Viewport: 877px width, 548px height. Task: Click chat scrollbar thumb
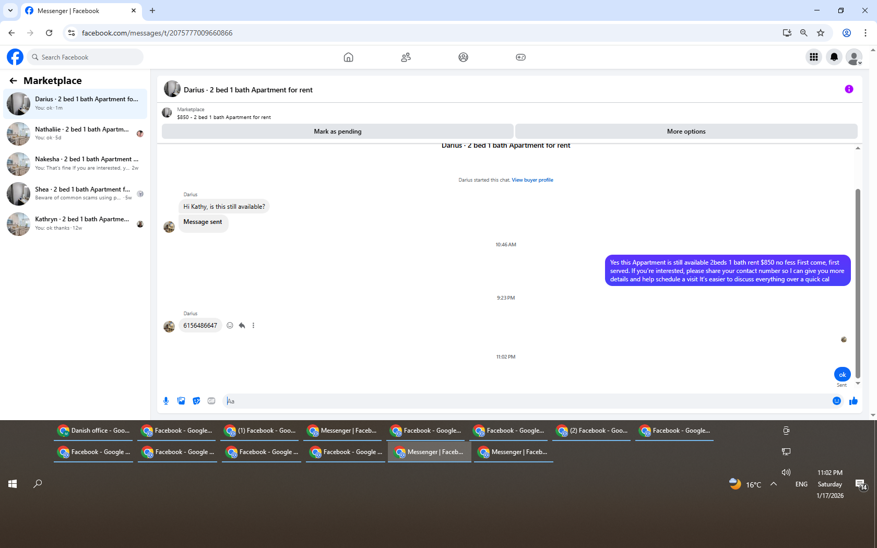click(x=858, y=283)
